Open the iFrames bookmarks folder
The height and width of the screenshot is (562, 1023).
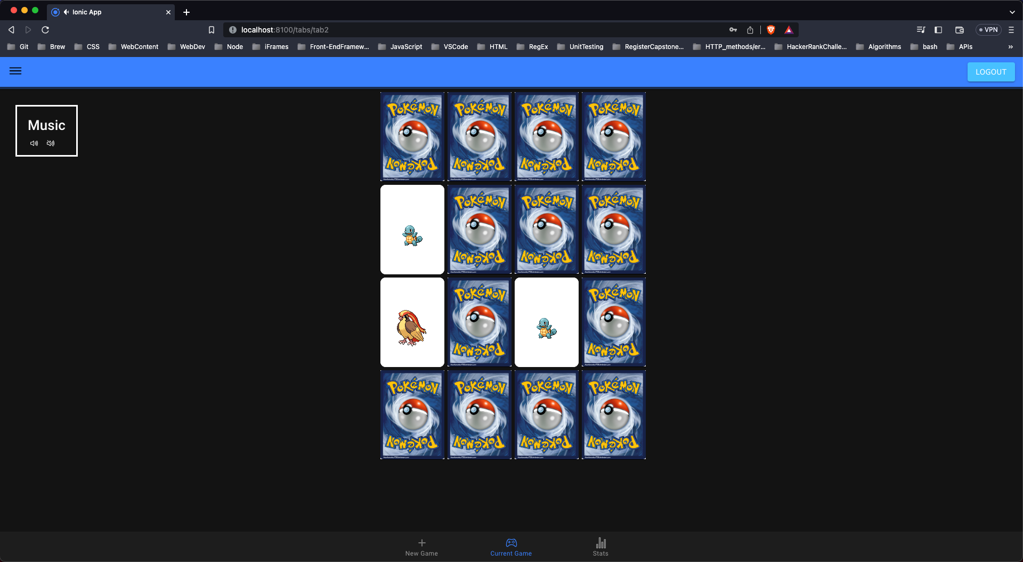coord(270,47)
